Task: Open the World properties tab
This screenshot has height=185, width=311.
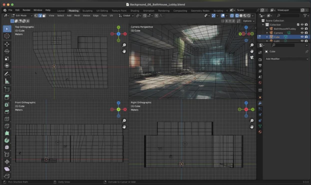Action: [x=260, y=83]
